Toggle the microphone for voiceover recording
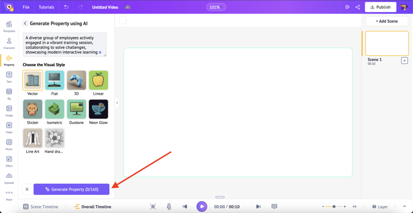Viewport: 413px width, 213px height. tap(169, 206)
